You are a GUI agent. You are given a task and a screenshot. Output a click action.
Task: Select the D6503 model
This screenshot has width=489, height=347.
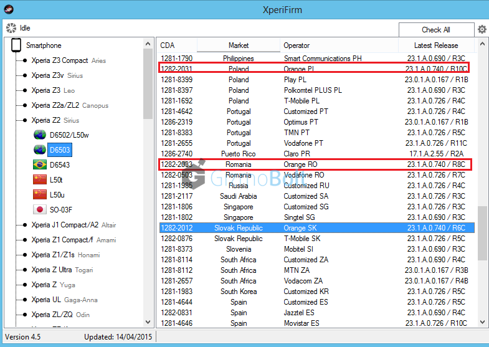pyautogui.click(x=60, y=150)
